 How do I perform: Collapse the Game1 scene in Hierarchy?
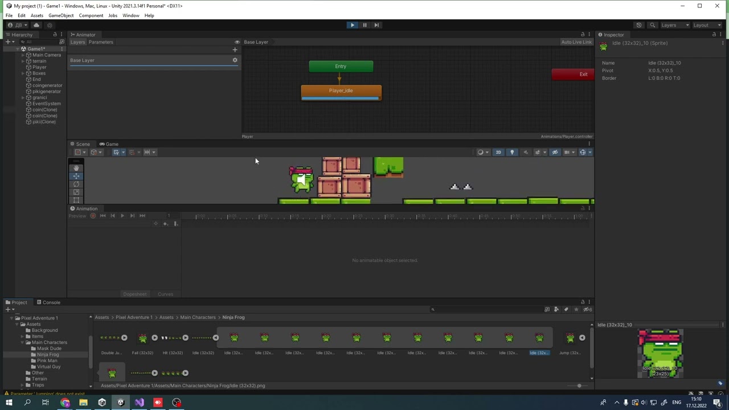coord(18,49)
